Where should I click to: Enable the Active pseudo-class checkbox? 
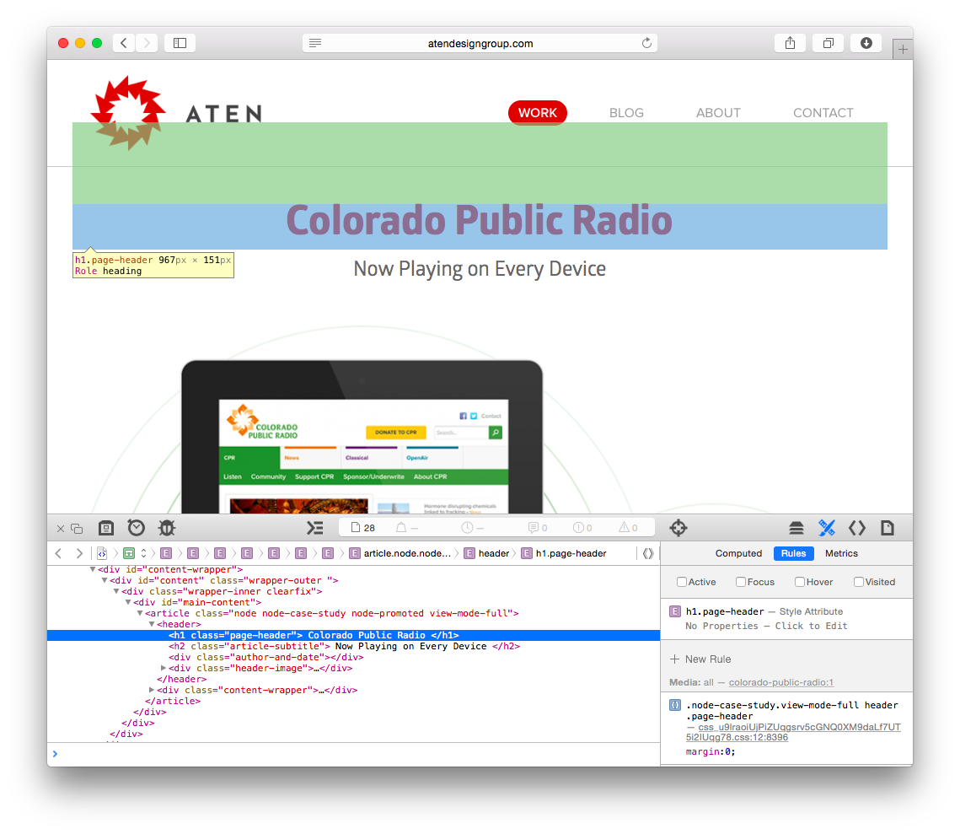[x=681, y=582]
